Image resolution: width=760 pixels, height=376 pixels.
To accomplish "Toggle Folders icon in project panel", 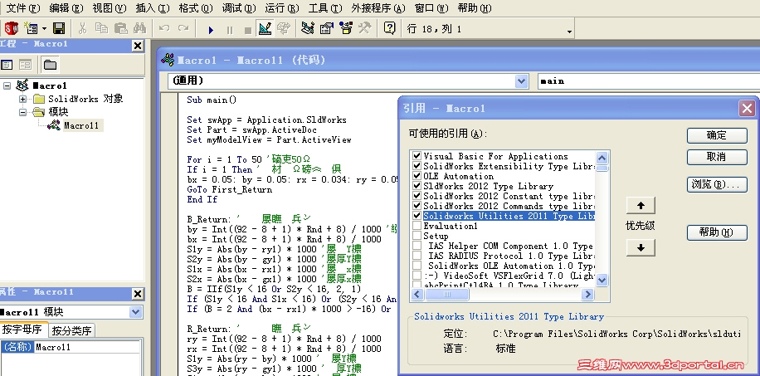I will [x=50, y=65].
